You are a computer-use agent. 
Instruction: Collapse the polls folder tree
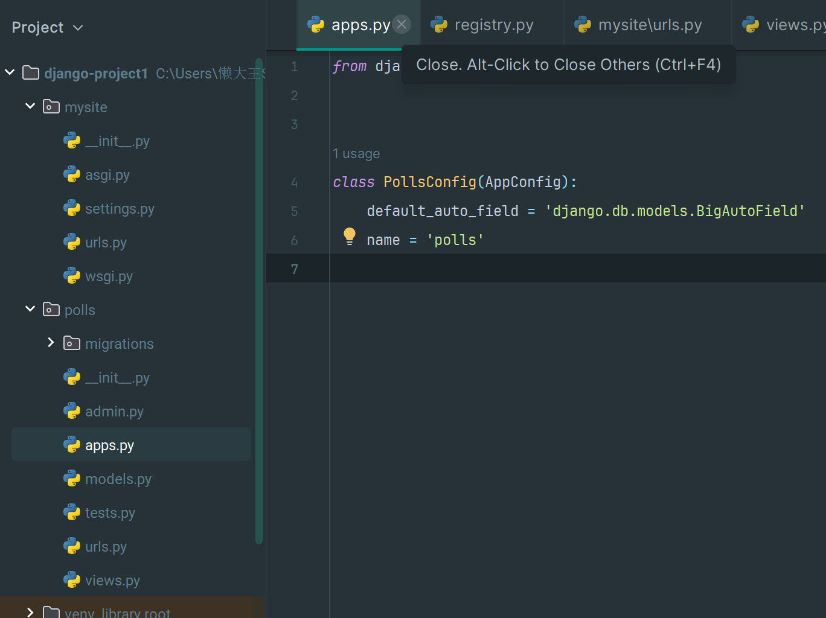tap(30, 309)
